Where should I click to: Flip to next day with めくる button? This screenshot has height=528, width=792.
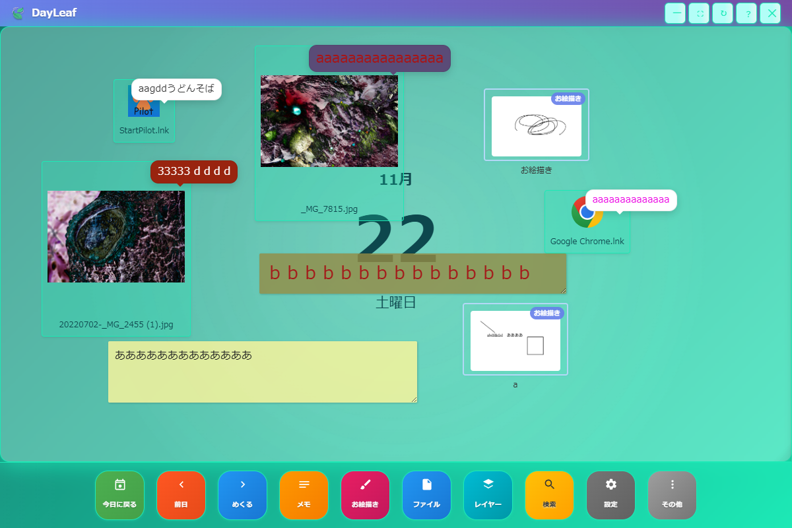(x=242, y=495)
